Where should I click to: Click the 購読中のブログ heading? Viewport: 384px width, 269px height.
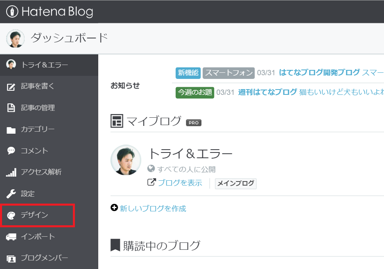pos(162,246)
